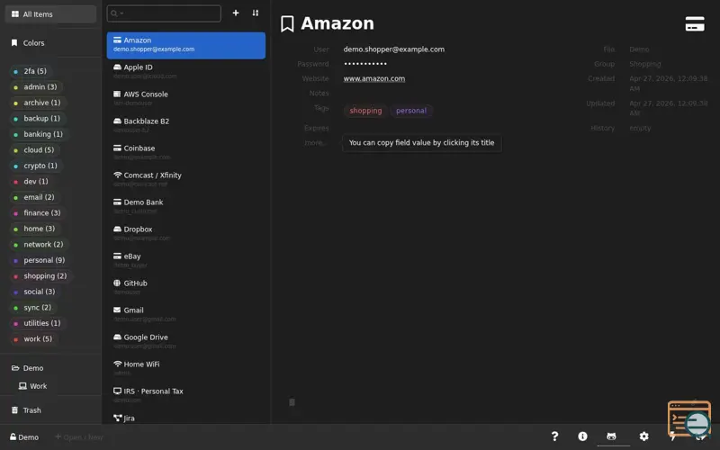Click the trash icon at the bottom of the entry details
The height and width of the screenshot is (450, 720).
tap(292, 402)
